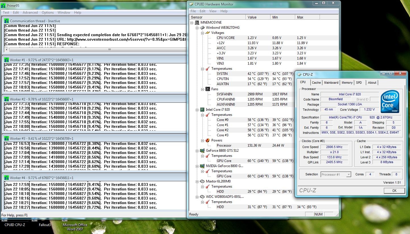Click the Min column header
This screenshot has height=234, width=410.
[x=283, y=17]
